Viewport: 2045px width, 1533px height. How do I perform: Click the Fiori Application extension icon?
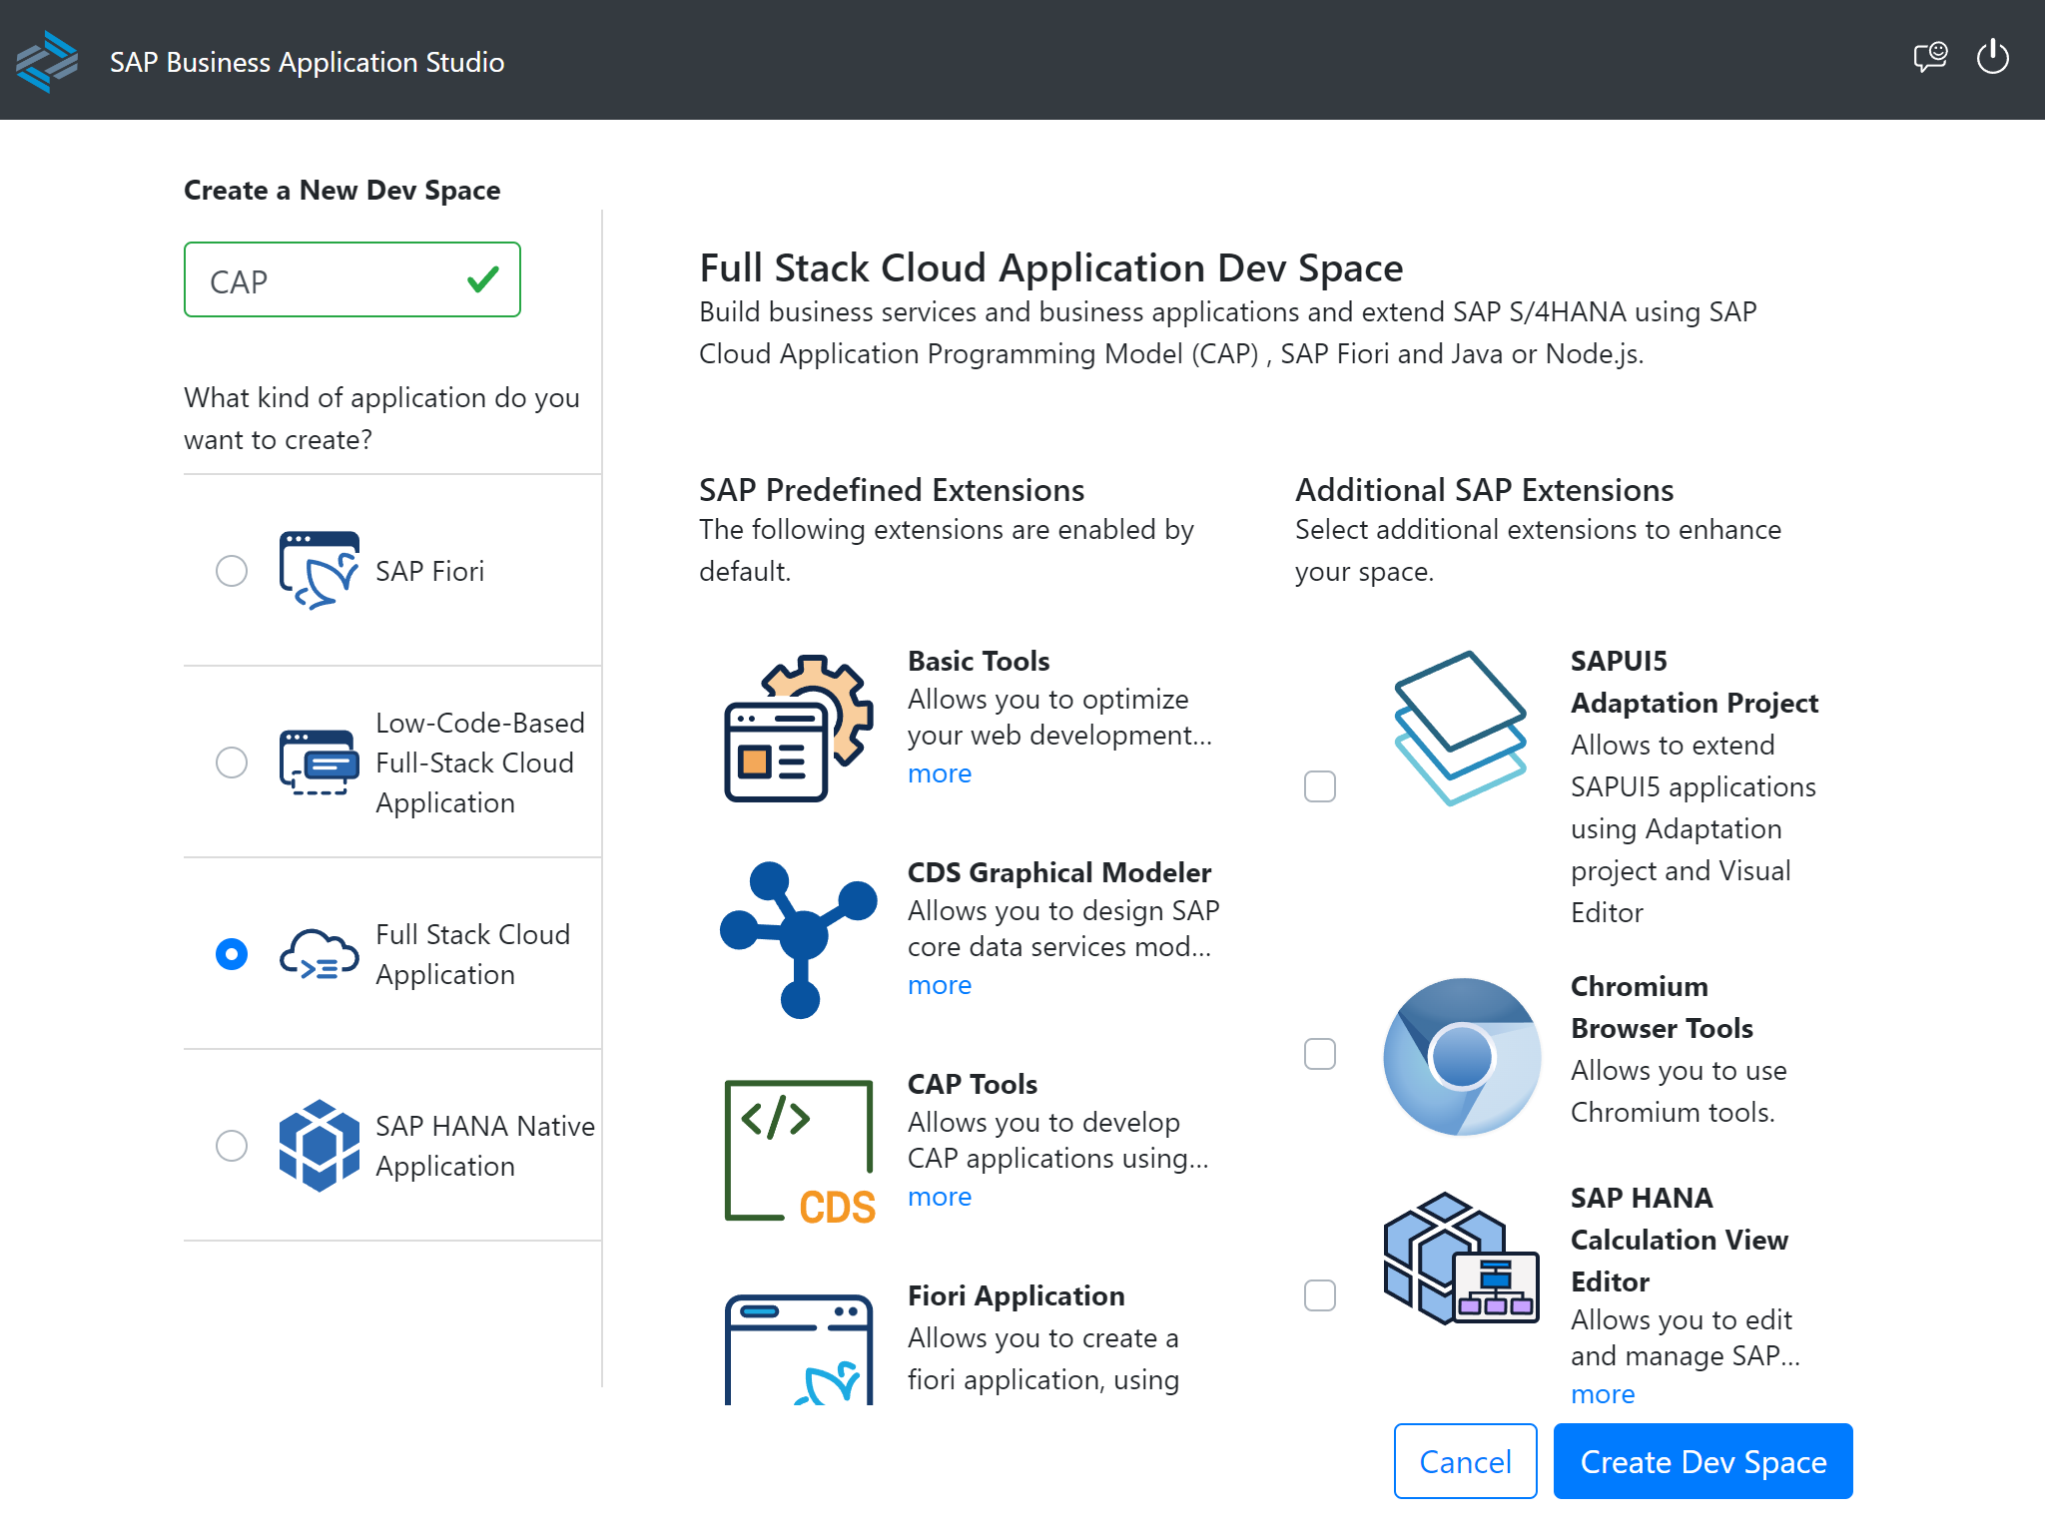[799, 1349]
